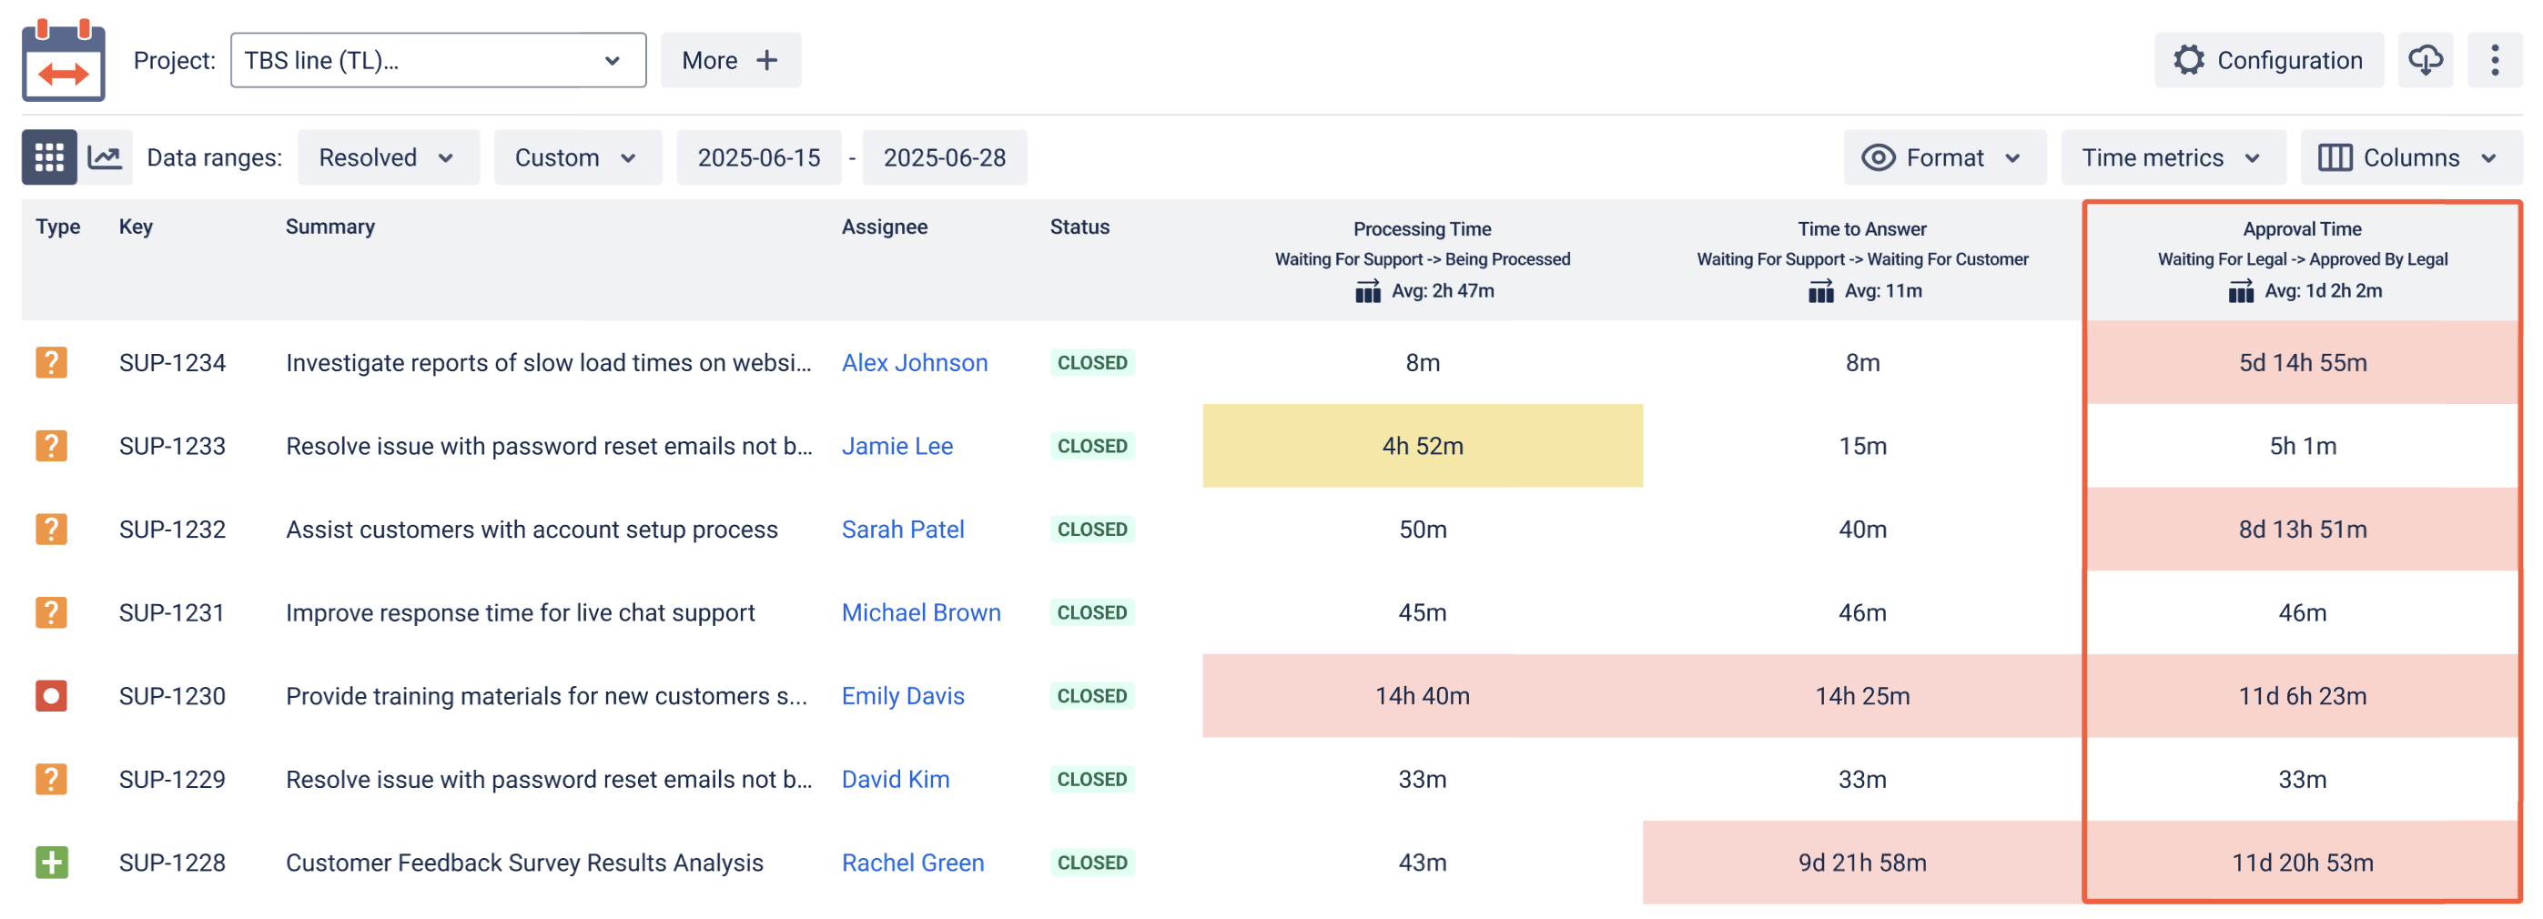Open Configuration settings

tap(2267, 60)
